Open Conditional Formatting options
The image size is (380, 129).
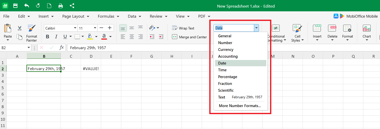(x=276, y=33)
